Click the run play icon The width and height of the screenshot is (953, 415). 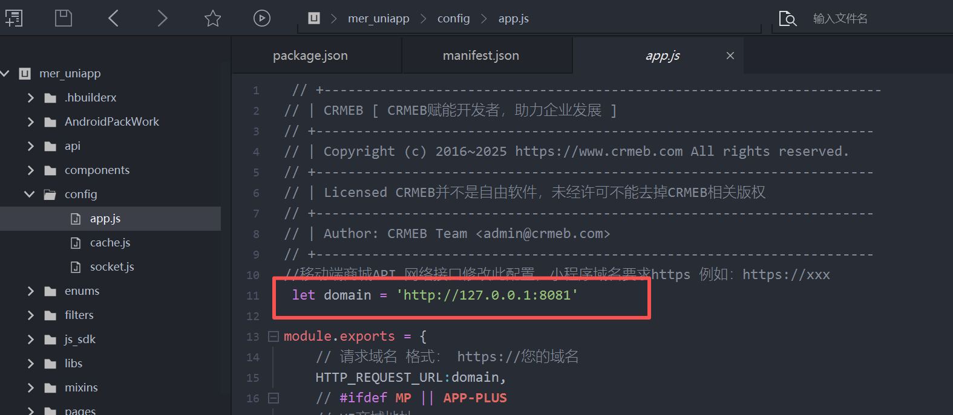point(261,18)
